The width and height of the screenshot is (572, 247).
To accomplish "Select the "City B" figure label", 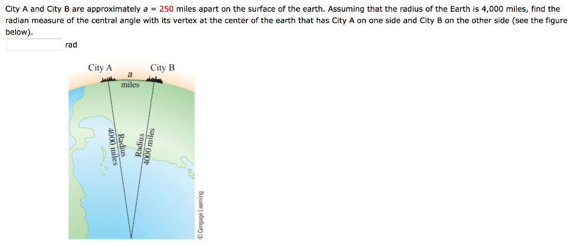I will 163,68.
